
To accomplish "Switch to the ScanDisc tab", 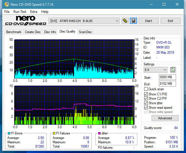I will coord(85,32).
